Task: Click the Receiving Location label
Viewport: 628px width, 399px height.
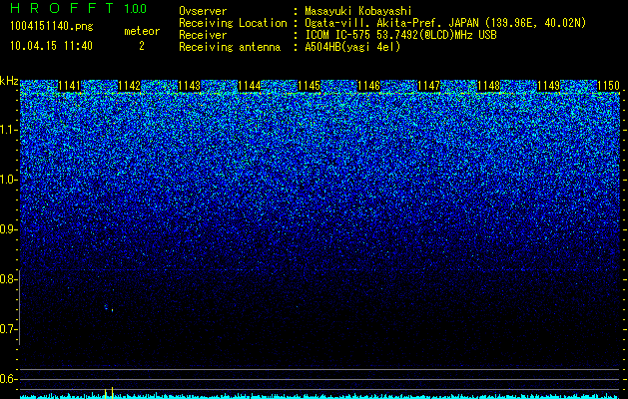Action: coord(233,23)
